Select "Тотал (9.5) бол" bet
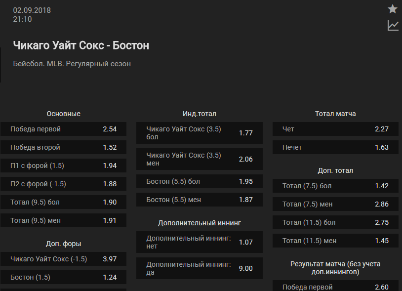This screenshot has width=402, height=291. [x=63, y=202]
